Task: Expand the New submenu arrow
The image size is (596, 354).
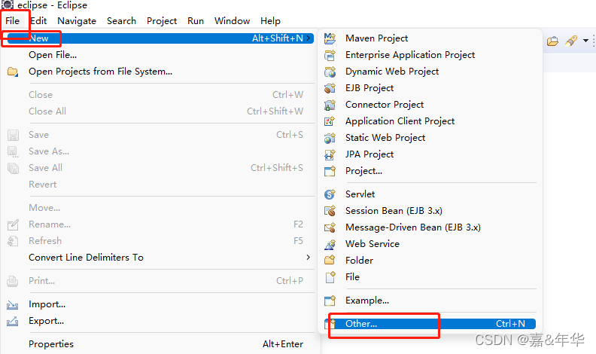Action: coord(309,38)
